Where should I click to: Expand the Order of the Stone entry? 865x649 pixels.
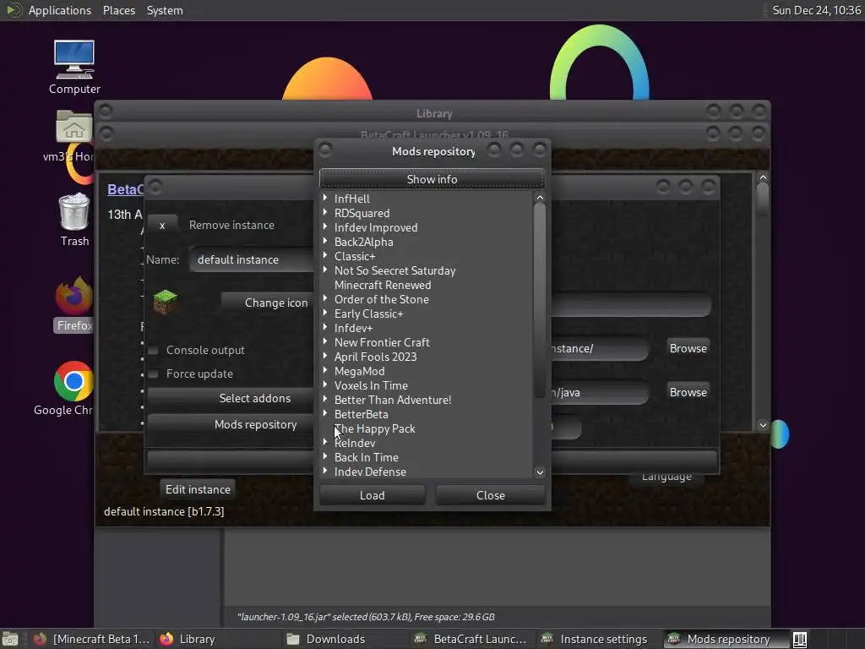click(325, 298)
